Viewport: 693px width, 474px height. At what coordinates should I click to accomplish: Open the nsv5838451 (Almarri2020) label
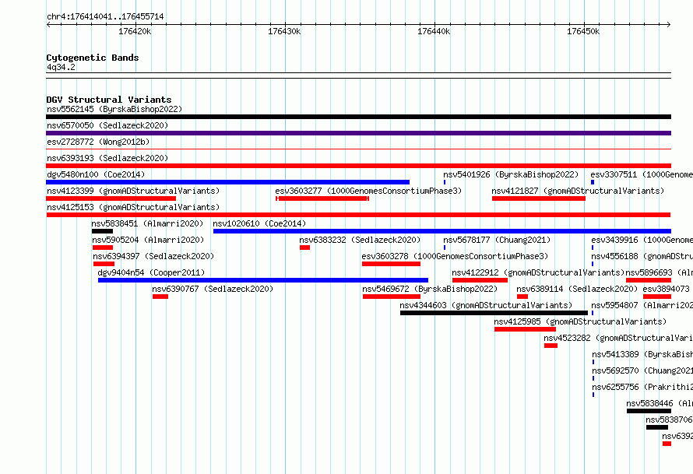tap(147, 223)
